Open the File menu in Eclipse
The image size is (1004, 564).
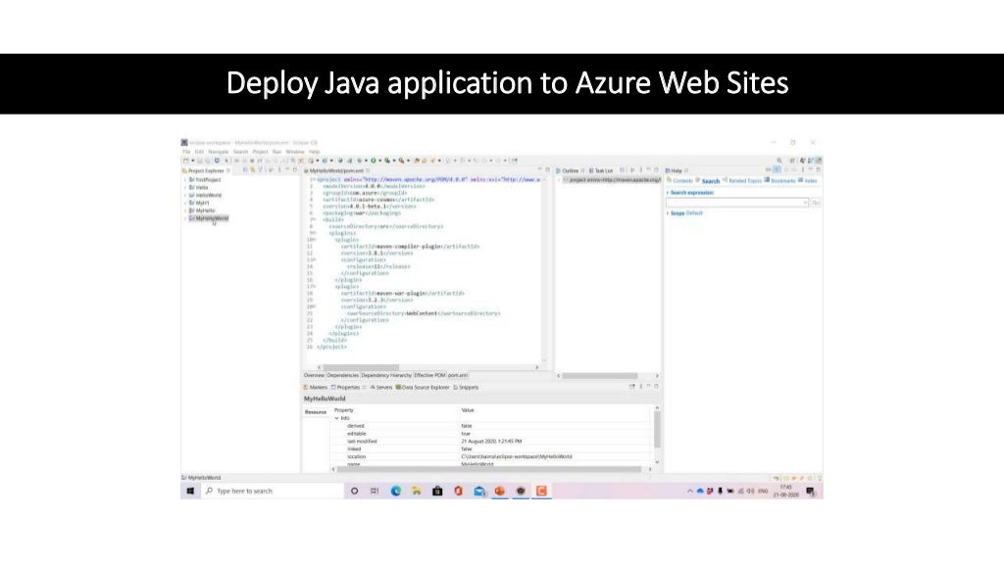tap(186, 152)
